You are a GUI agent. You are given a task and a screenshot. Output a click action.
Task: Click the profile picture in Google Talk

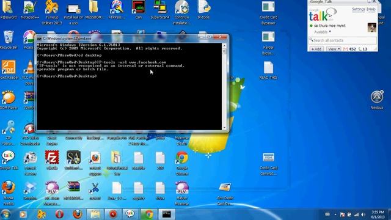pos(372,28)
